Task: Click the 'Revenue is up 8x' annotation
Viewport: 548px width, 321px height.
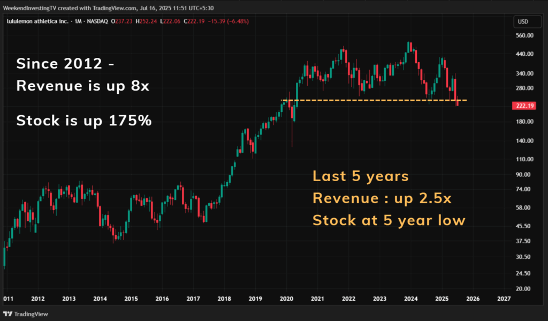Action: (x=83, y=86)
